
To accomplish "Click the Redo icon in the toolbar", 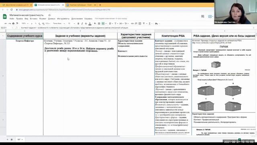I will tap(10, 24).
